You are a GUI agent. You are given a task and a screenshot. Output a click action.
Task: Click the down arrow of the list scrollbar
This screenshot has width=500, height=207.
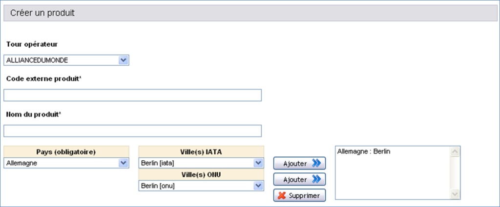pos(455,194)
